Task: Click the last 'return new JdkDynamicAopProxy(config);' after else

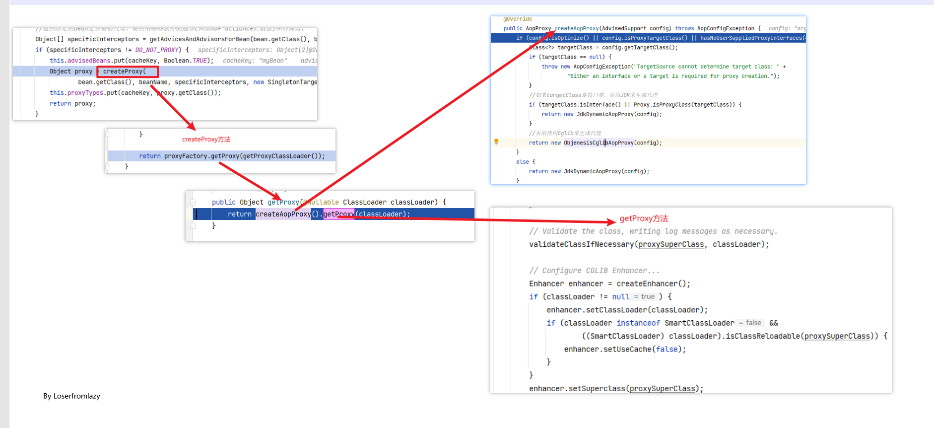Action: tap(589, 171)
